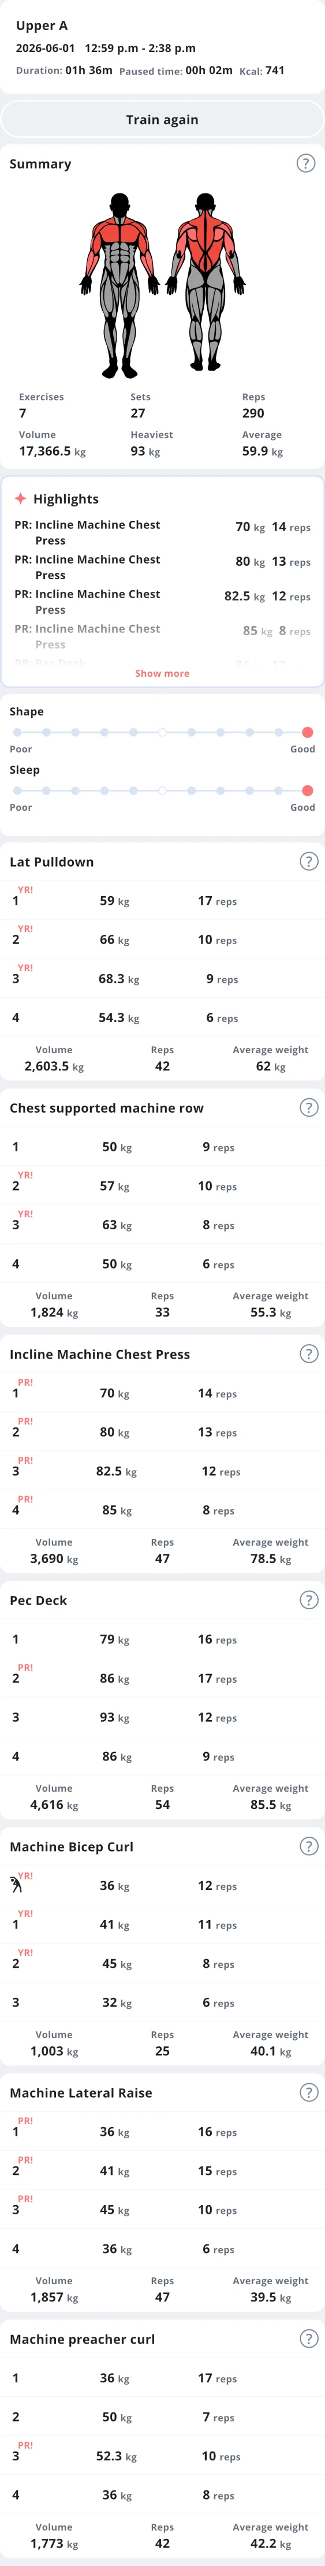The width and height of the screenshot is (325, 2566).
Task: Open the Summary help question-mark icon
Action: [306, 163]
